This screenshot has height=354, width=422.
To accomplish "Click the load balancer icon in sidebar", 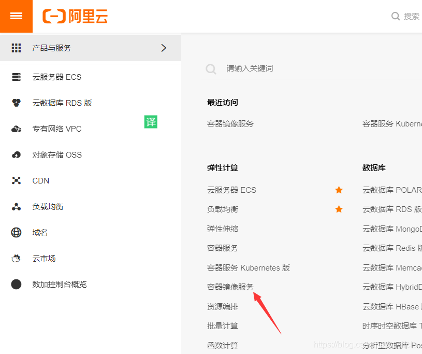I will (x=16, y=207).
